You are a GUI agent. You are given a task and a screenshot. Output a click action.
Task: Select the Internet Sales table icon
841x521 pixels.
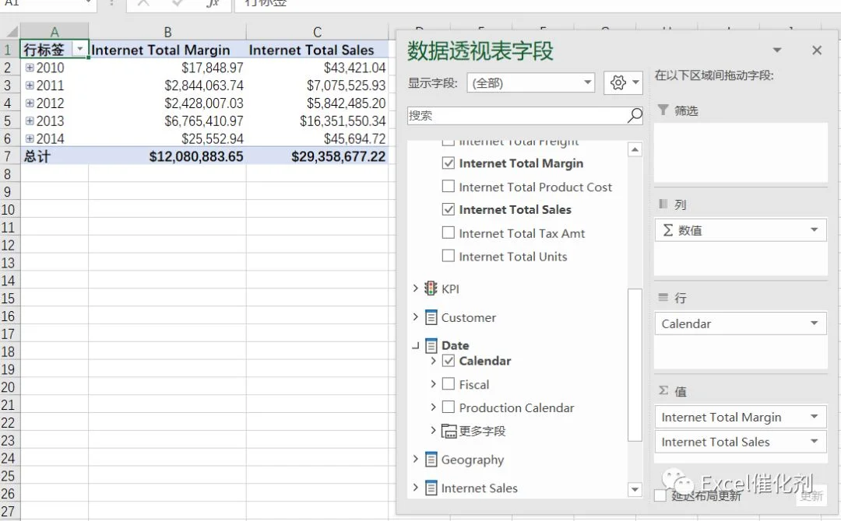[x=431, y=488]
